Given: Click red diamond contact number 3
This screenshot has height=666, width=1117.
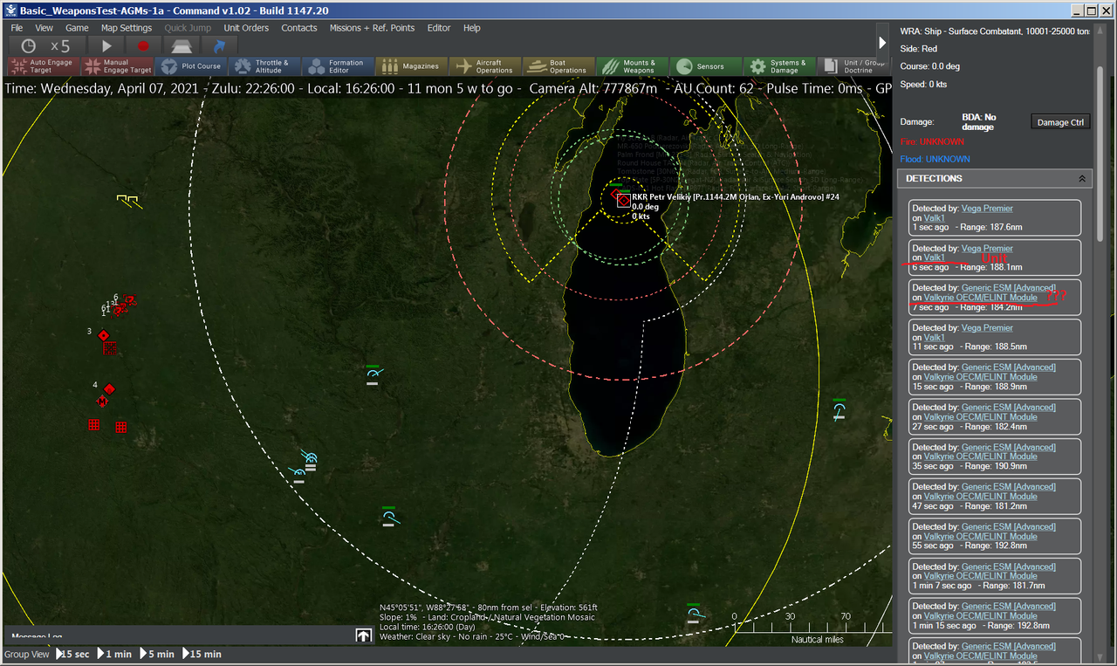Looking at the screenshot, I should [104, 335].
